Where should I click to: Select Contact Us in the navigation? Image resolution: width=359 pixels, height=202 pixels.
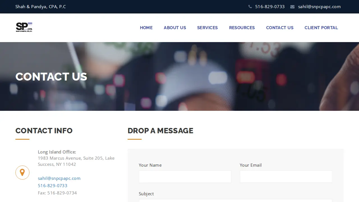[x=280, y=28]
